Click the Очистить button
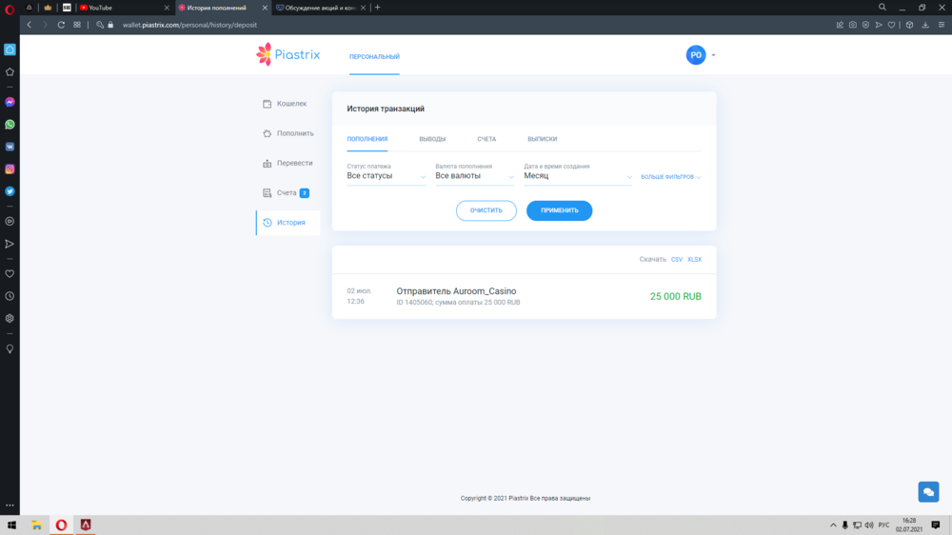The width and height of the screenshot is (952, 535). (x=486, y=210)
